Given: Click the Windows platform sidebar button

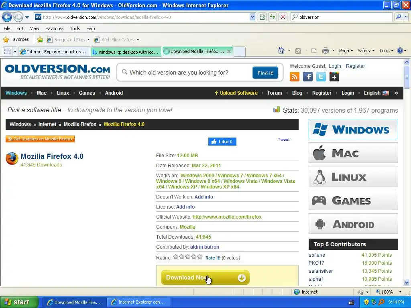Looking at the screenshot, I should [x=353, y=129].
